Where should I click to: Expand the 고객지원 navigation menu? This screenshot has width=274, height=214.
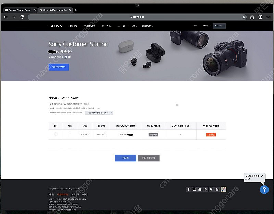tap(122, 26)
